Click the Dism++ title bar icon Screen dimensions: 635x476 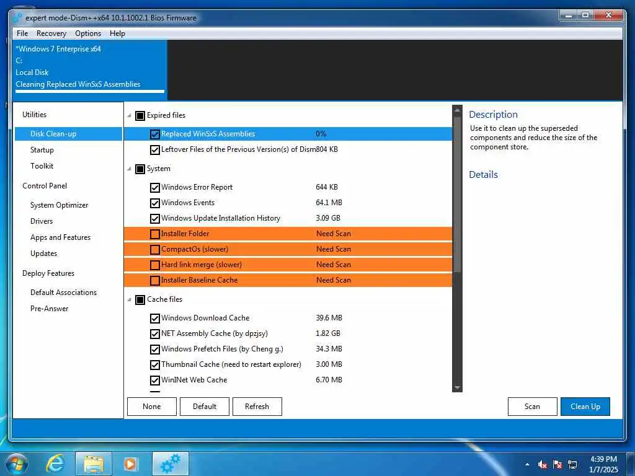(x=17, y=18)
